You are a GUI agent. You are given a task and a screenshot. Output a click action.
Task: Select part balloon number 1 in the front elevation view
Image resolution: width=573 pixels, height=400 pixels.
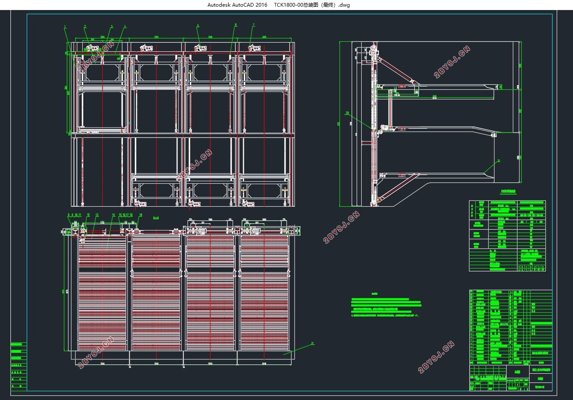[65, 27]
